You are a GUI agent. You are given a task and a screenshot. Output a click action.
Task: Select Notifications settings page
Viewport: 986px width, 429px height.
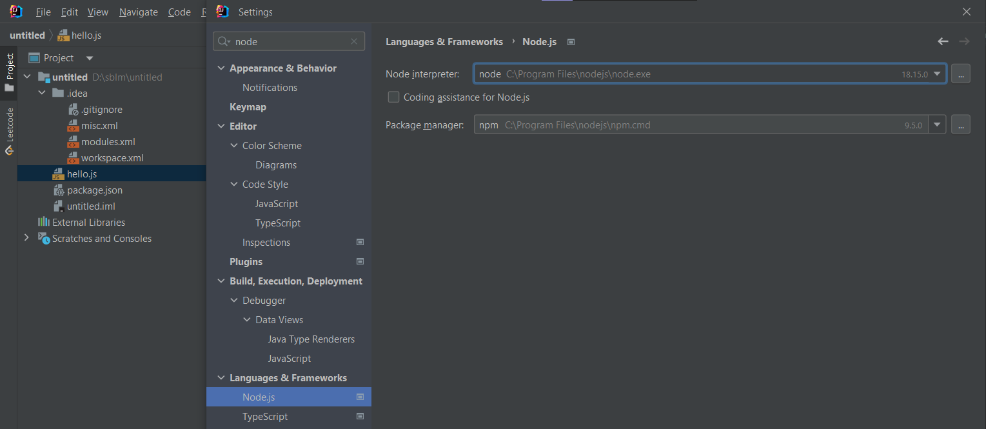coord(270,88)
